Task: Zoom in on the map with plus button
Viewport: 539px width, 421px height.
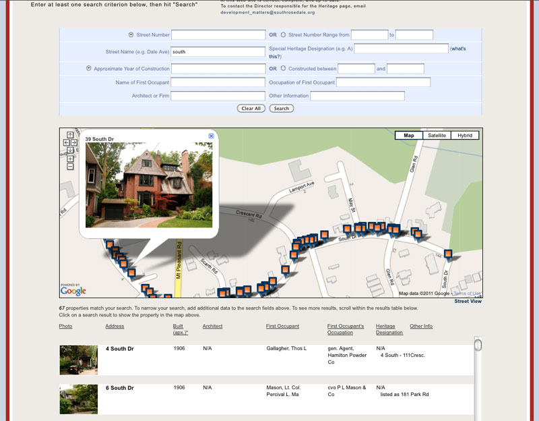Action: (70, 159)
